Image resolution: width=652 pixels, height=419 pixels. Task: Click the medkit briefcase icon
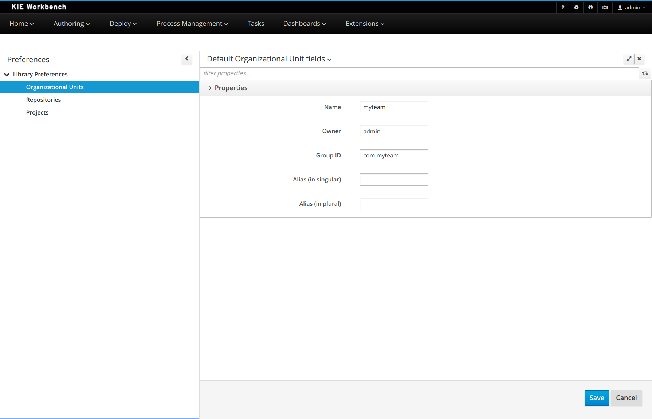(x=605, y=7)
